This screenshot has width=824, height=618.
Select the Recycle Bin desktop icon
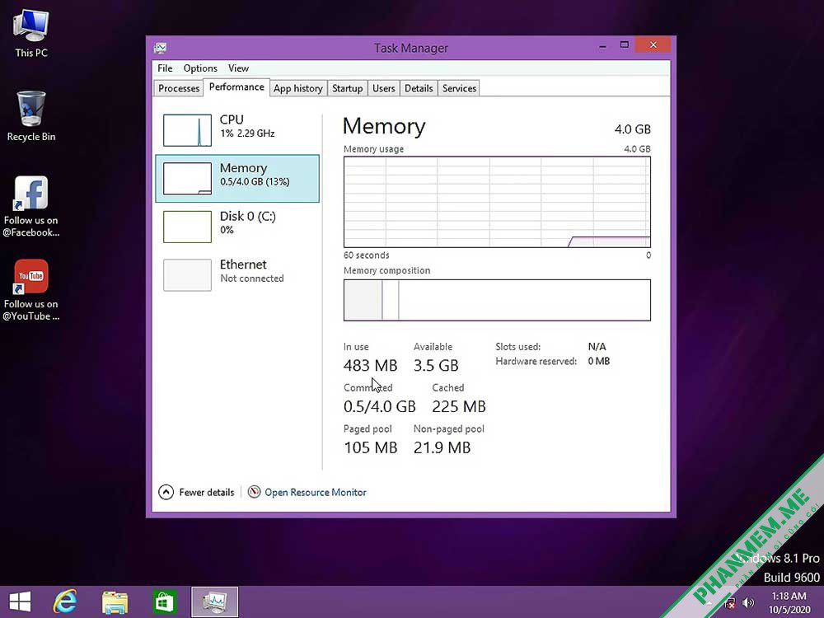(31, 116)
